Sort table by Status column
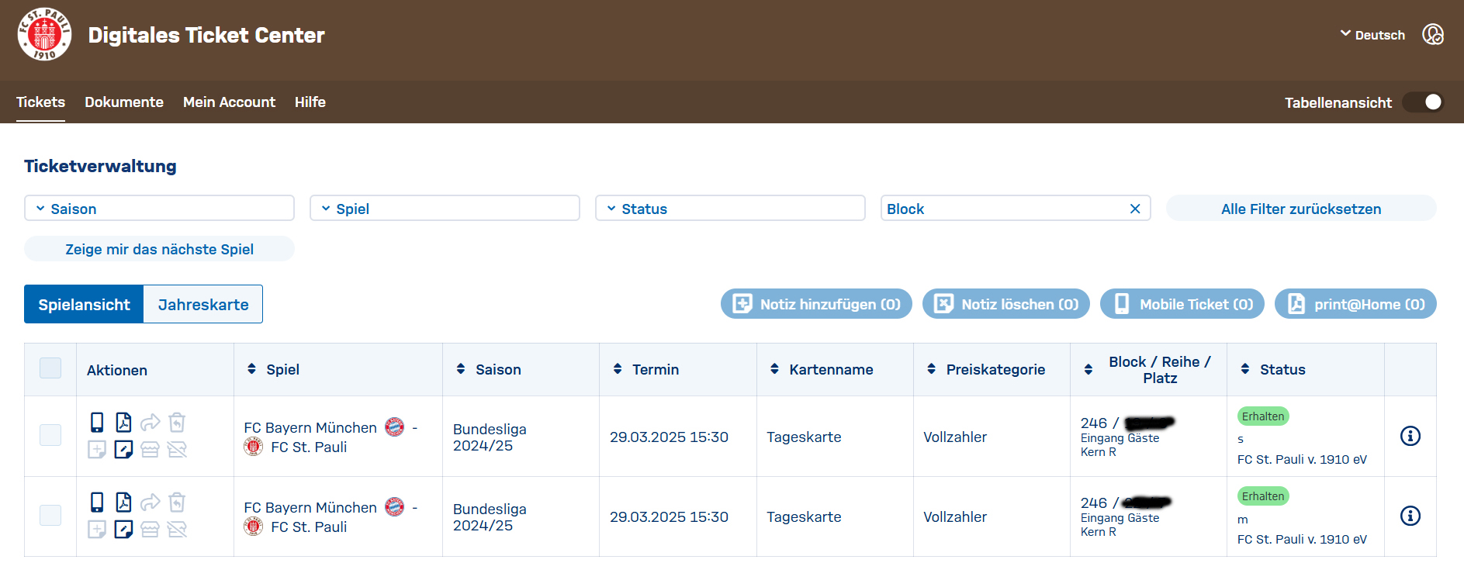This screenshot has height=563, width=1464. pyautogui.click(x=1245, y=369)
